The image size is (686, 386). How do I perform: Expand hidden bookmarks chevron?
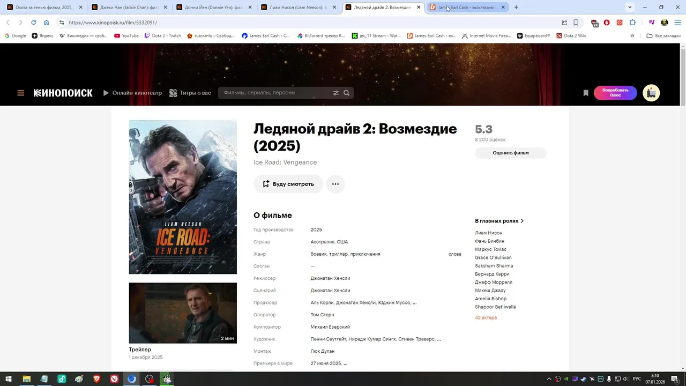pos(632,36)
